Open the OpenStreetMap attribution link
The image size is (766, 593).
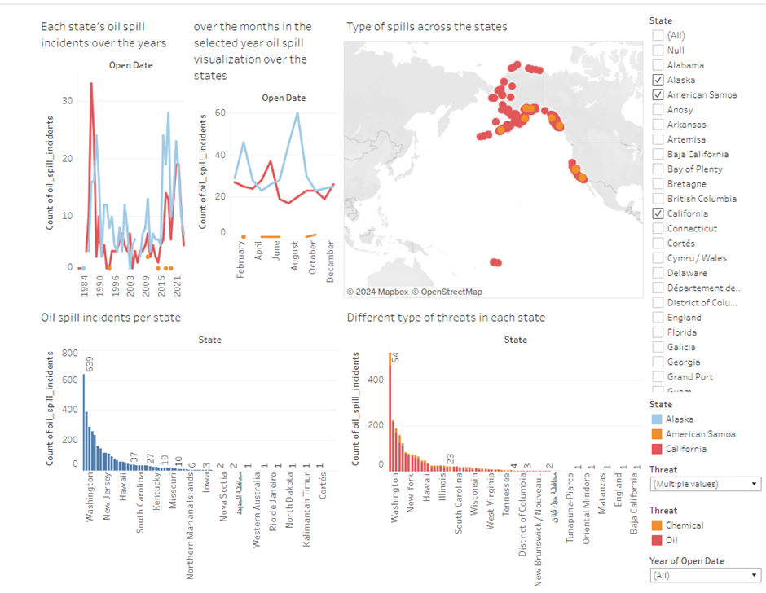447,292
